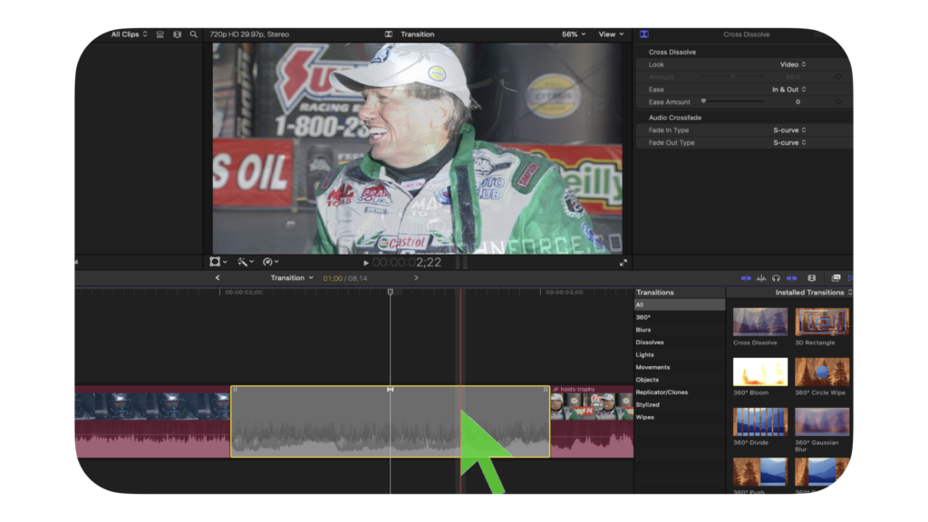928x522 pixels.
Task: Open the enhancements magic wand menu
Action: click(246, 262)
